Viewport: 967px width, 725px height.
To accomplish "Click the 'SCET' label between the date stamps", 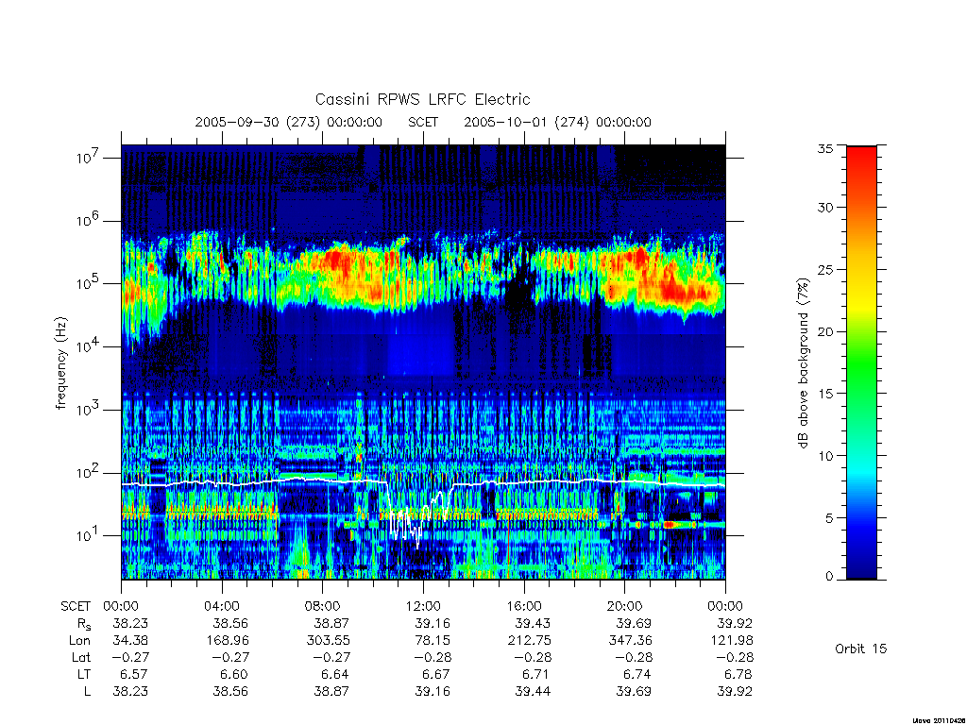I will pyautogui.click(x=423, y=122).
